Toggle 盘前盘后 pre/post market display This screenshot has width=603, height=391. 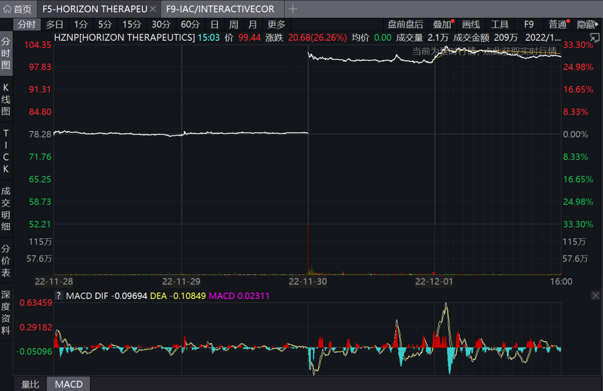pyautogui.click(x=405, y=25)
